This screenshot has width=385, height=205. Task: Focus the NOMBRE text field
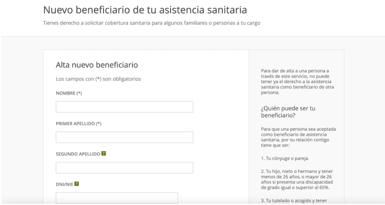pyautogui.click(x=124, y=107)
